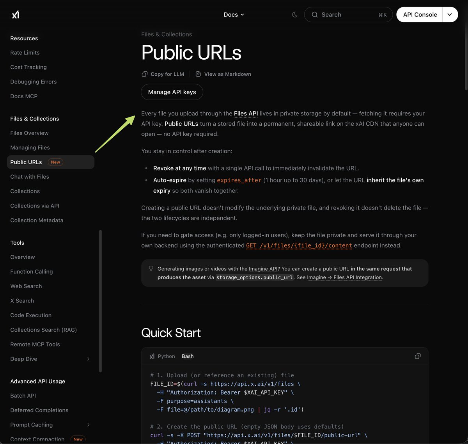Open Code Execution page
The width and height of the screenshot is (468, 444).
[x=31, y=315]
